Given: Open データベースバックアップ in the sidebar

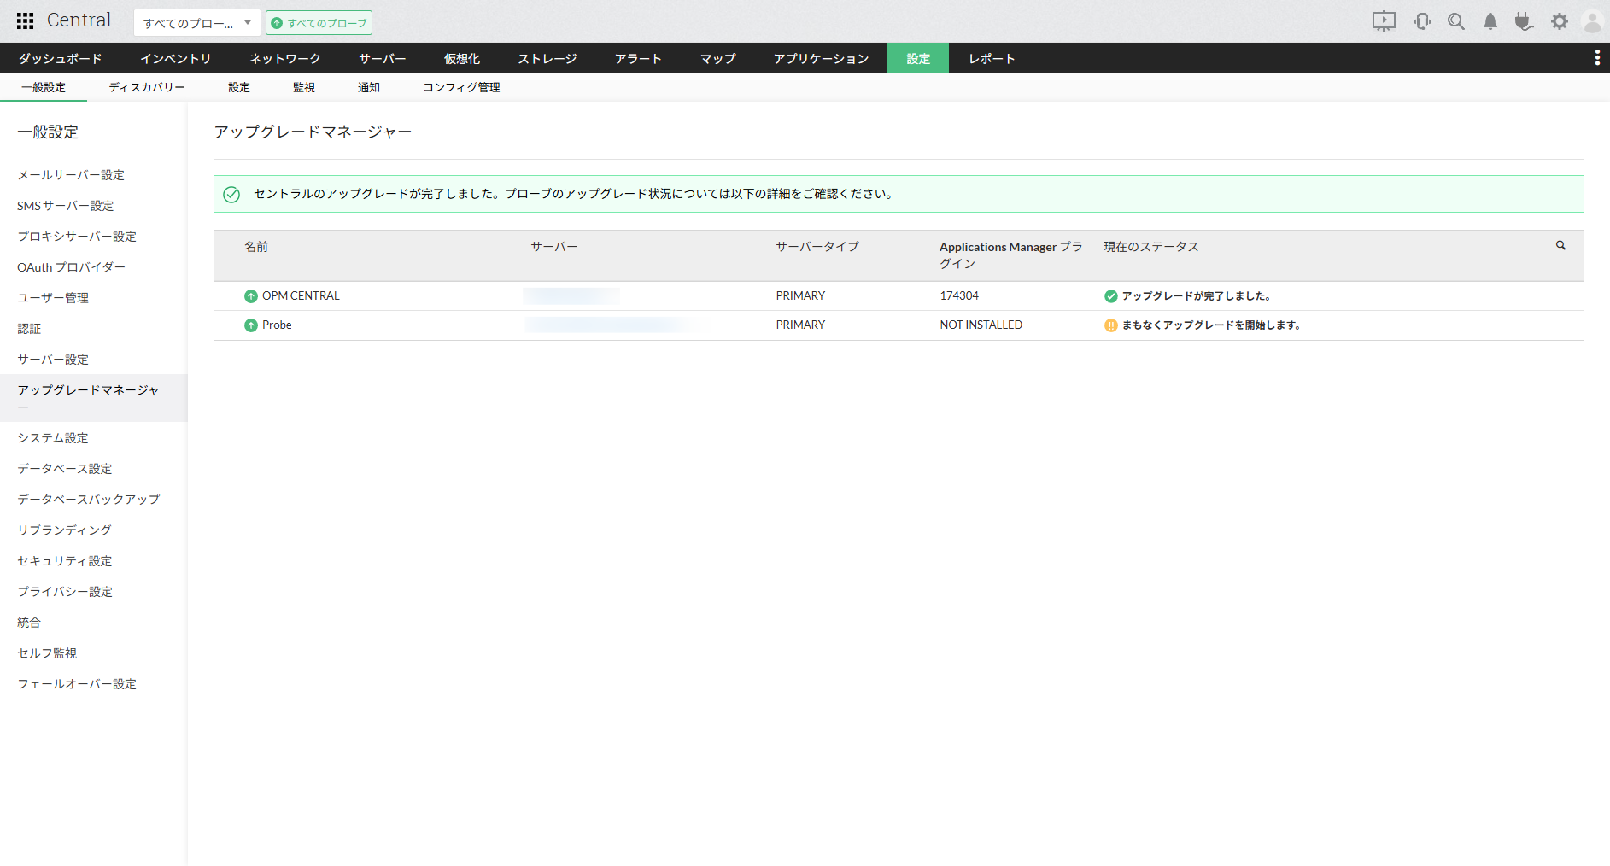Looking at the screenshot, I should tap(89, 500).
